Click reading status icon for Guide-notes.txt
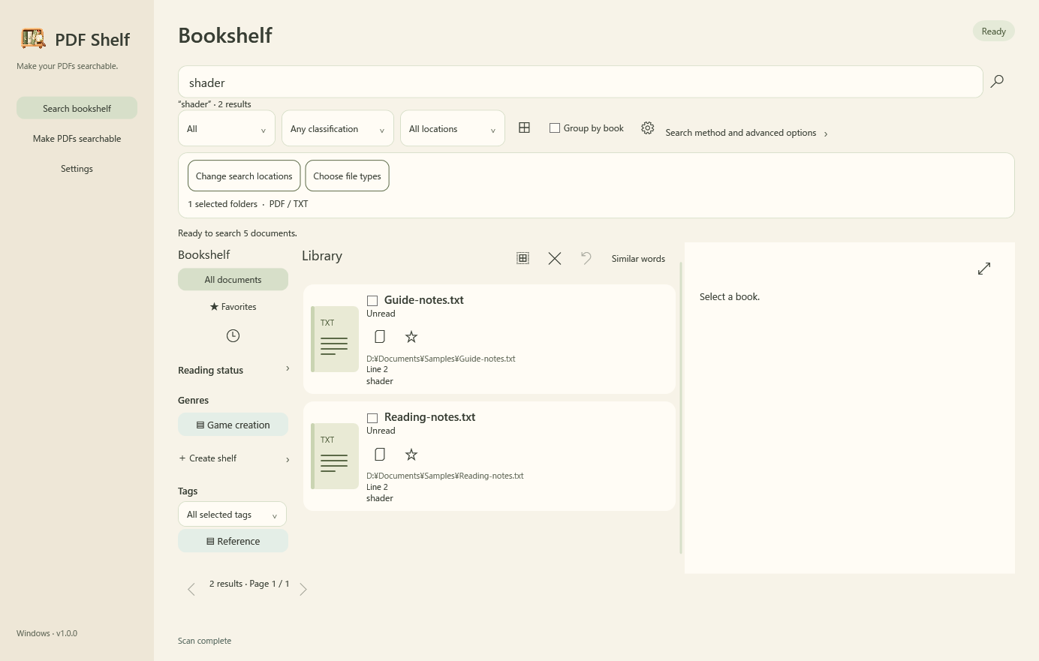This screenshot has height=661, width=1039. (x=380, y=337)
